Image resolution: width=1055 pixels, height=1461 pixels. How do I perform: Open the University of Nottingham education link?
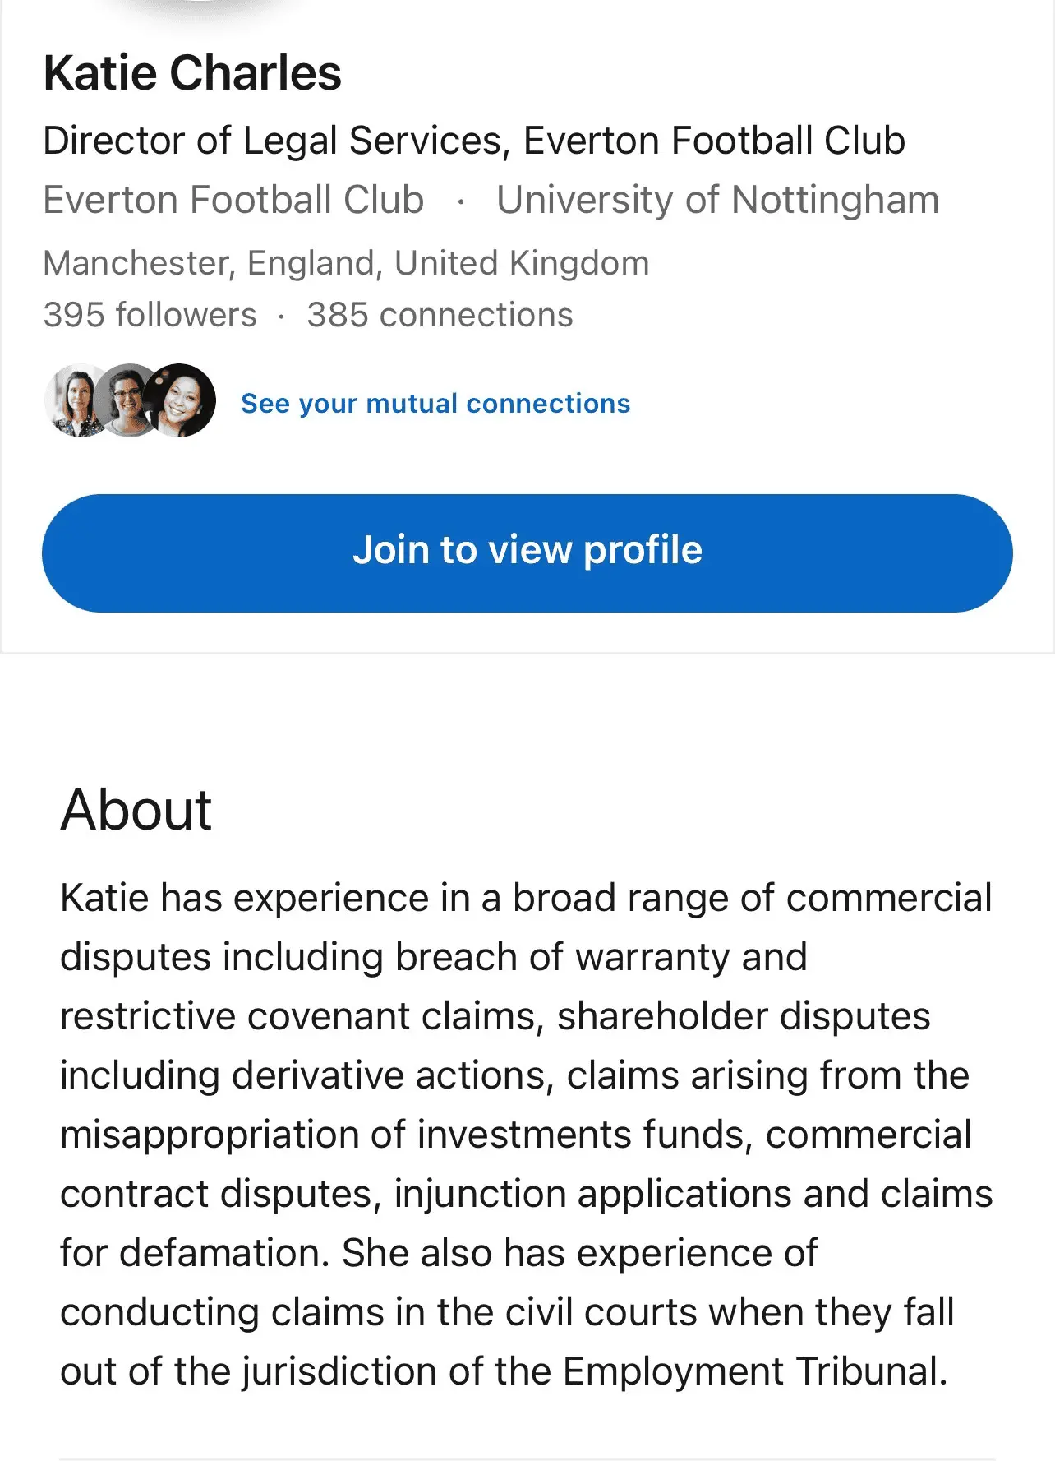(717, 200)
